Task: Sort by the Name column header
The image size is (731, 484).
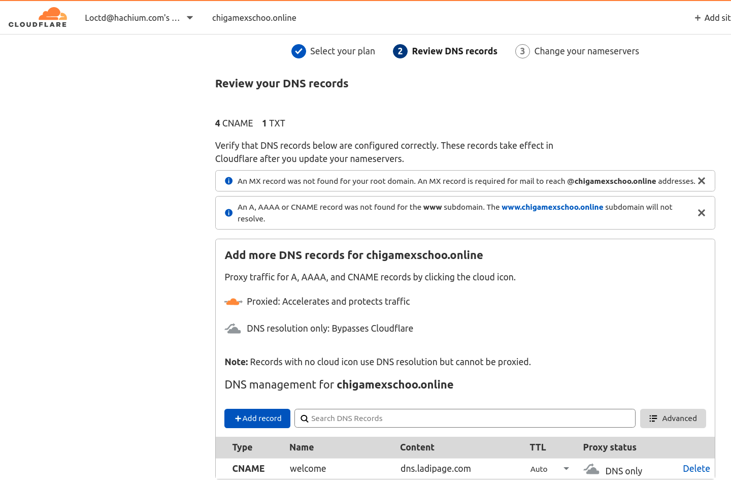Action: coord(302,447)
